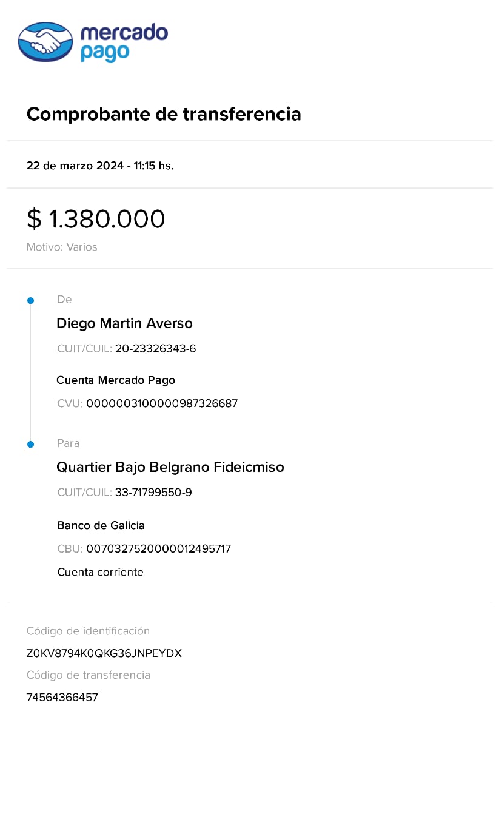The width and height of the screenshot is (499, 831).
Task: Click recipient Quartier Bajo Belgrano Fideicmiso
Action: coord(170,467)
